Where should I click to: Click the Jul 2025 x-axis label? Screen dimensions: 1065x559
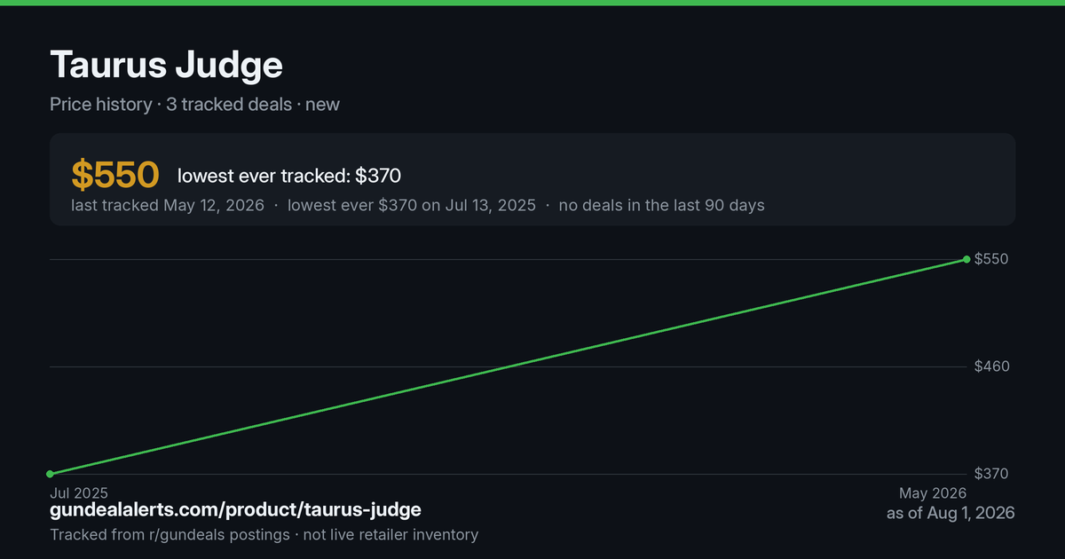79,492
